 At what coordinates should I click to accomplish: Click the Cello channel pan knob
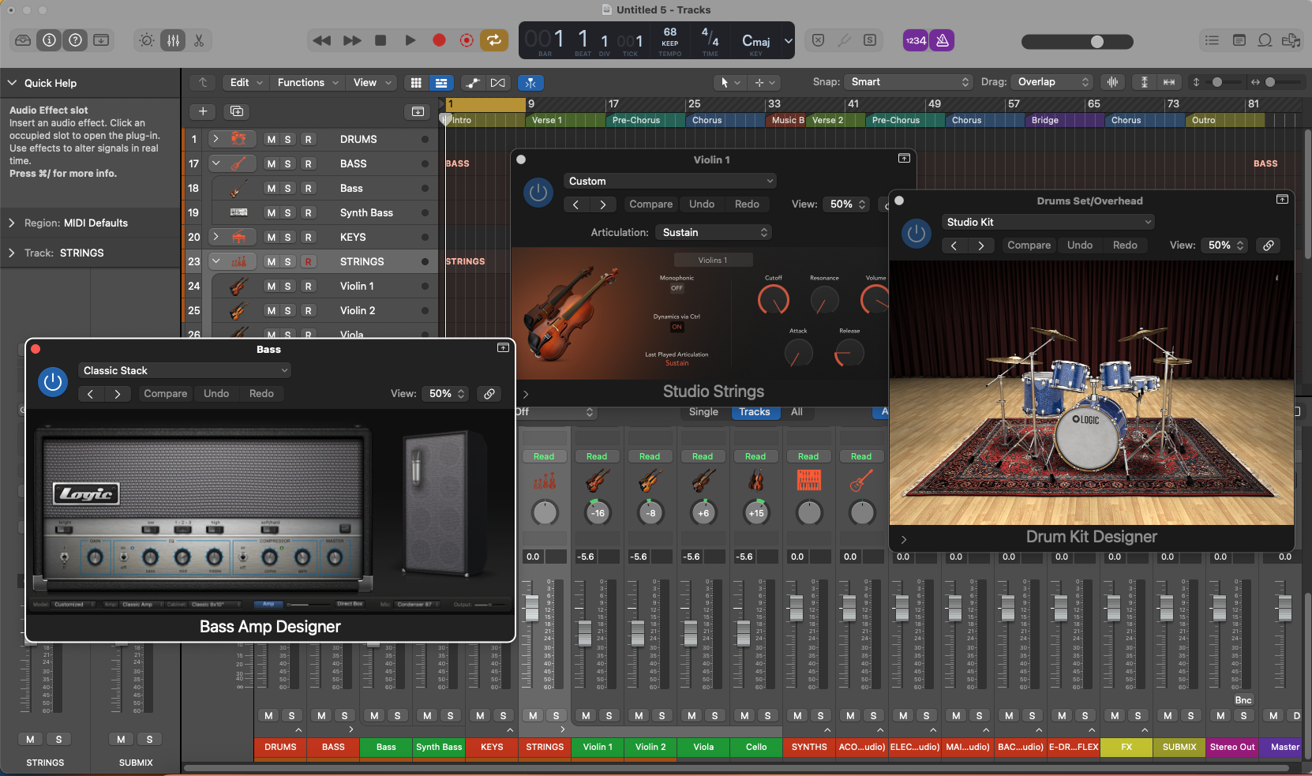[x=755, y=512]
